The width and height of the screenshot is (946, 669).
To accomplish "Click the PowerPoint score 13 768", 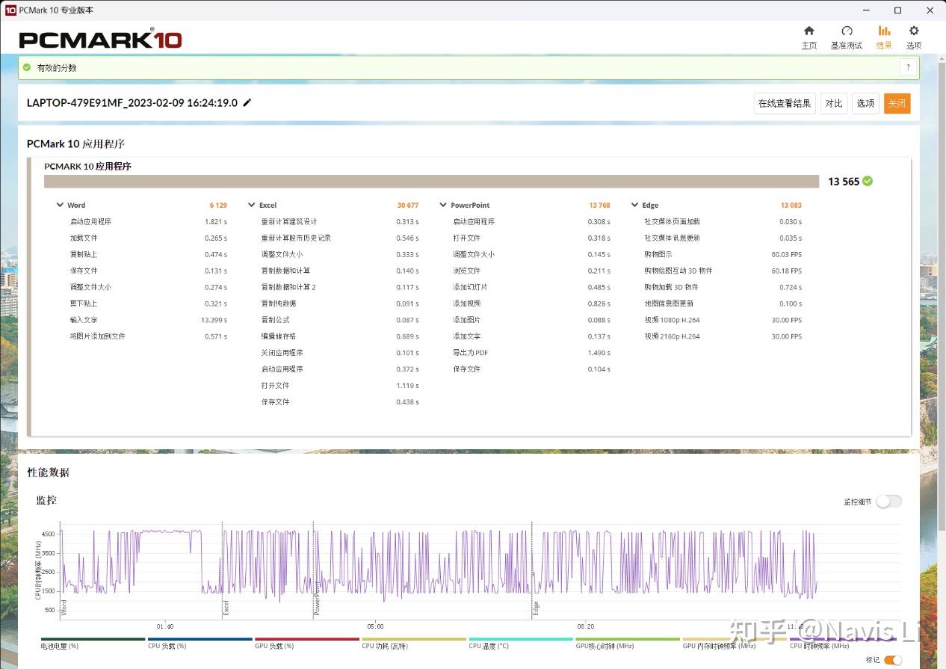I will (x=599, y=205).
